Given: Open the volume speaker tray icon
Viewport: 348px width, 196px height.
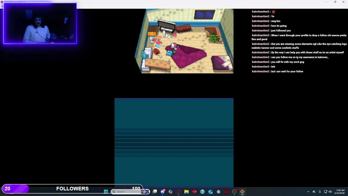Looking at the screenshot, I should coord(330,192).
